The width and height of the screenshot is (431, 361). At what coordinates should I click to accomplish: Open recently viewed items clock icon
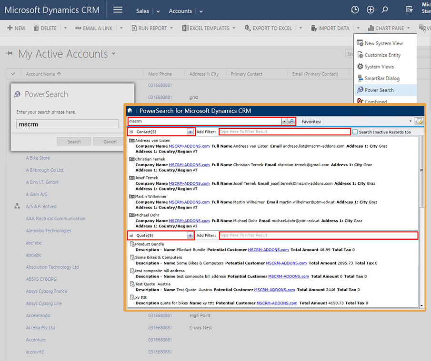tap(355, 10)
